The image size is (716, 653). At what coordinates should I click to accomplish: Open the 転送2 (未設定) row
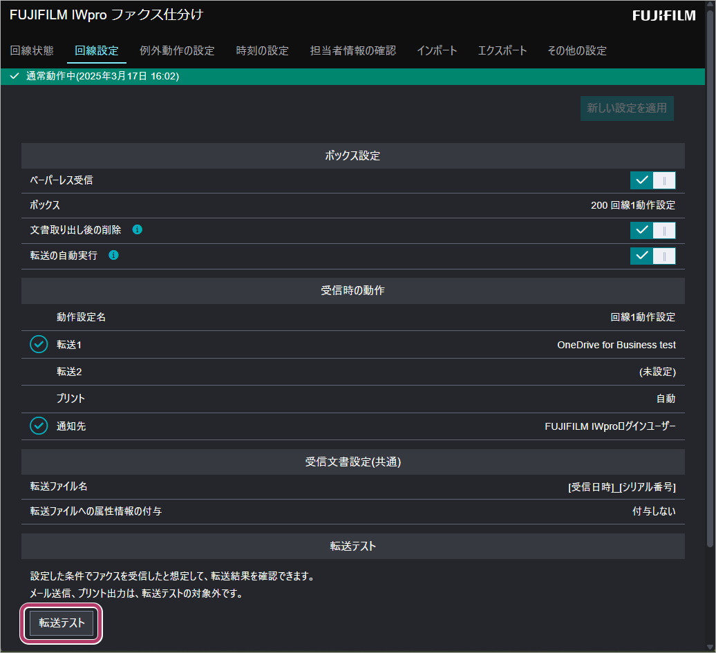pos(353,372)
